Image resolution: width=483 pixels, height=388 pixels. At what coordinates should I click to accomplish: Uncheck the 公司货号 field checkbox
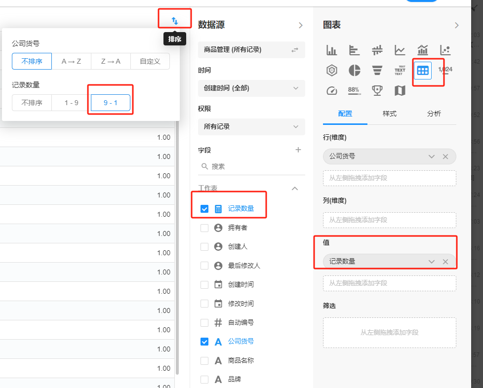coord(204,342)
